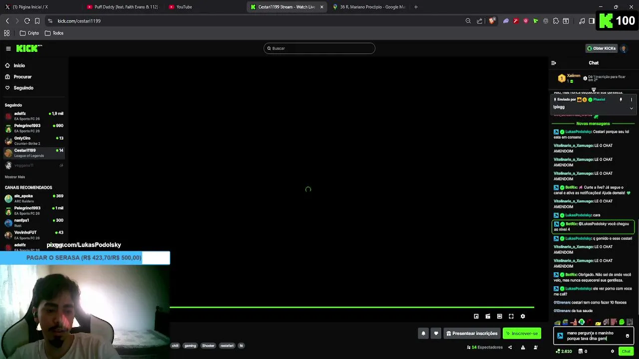Screen dimensions: 639x359
Task: Select the gaming tag
Action: [x=190, y=346]
